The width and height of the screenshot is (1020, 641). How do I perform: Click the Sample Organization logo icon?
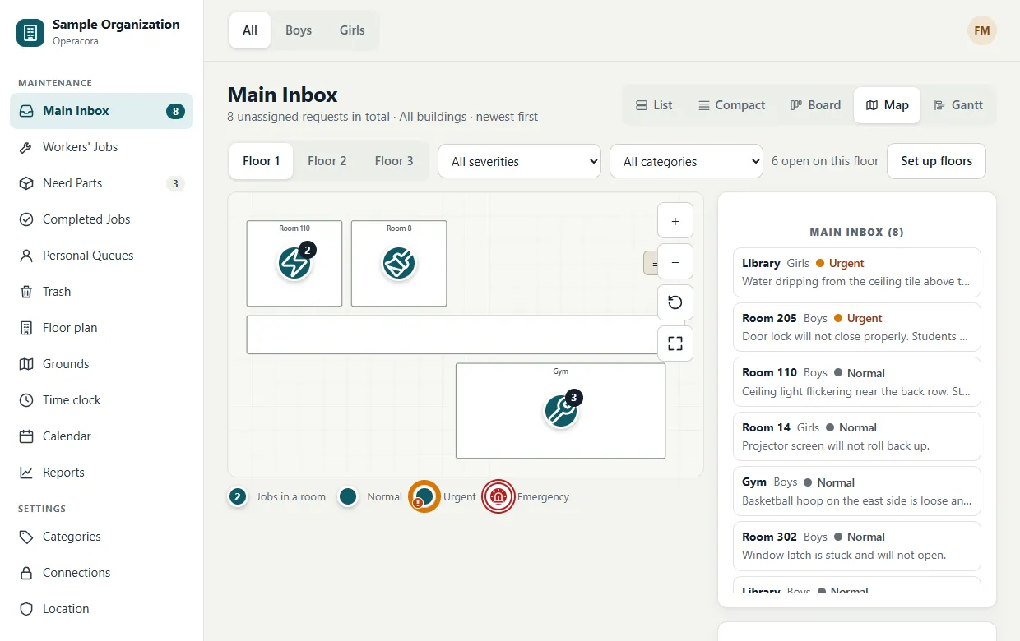[x=30, y=32]
